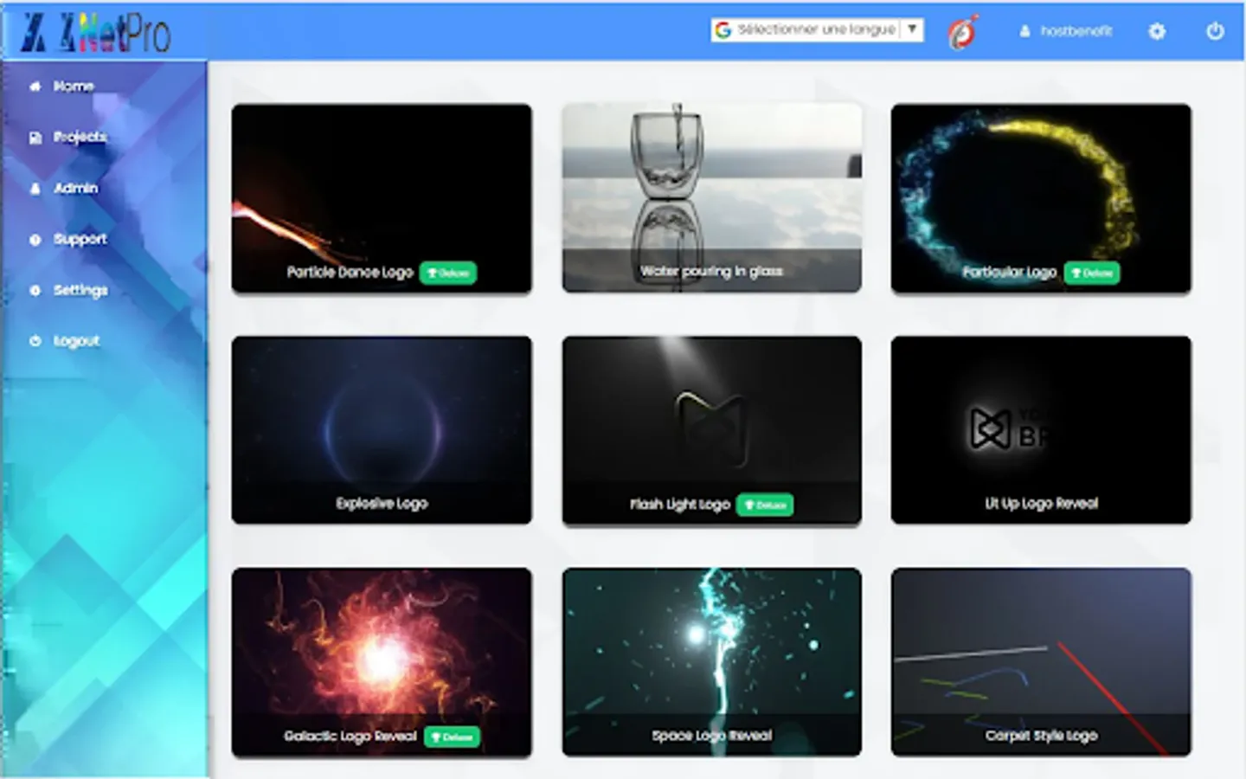Image resolution: width=1246 pixels, height=779 pixels.
Task: Open the Particle Dance Logo template
Action: coord(382,197)
